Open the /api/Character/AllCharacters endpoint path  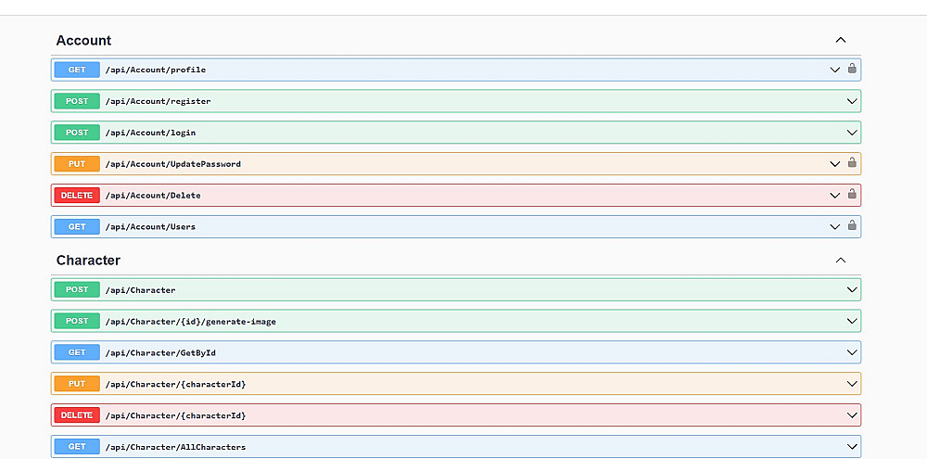(175, 447)
